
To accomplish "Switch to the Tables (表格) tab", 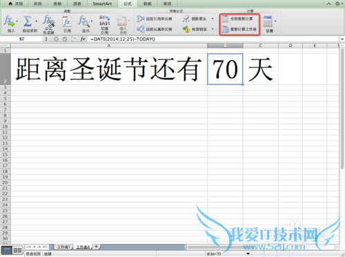I will coord(57,3).
